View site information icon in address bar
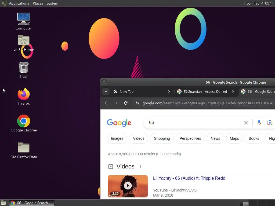The image size is (275, 206). [x=137, y=103]
